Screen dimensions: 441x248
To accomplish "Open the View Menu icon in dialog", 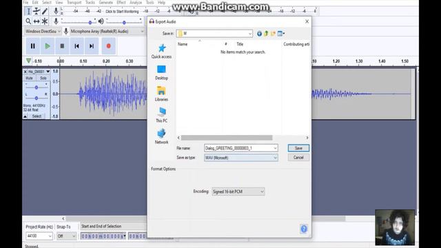I will (x=281, y=34).
